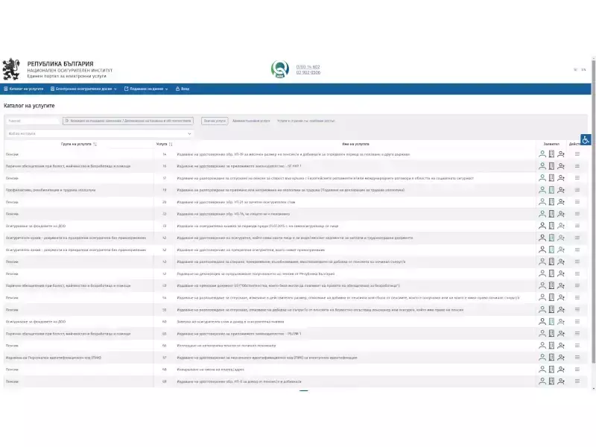Click the add-person icon for service 17
596x447 pixels.
tap(561, 178)
